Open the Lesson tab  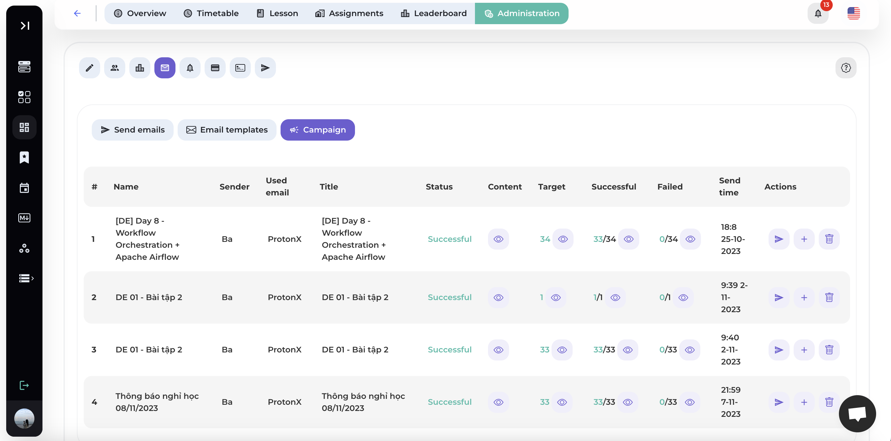coord(277,14)
